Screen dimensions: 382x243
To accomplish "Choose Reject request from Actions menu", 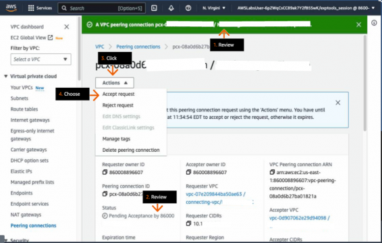I will [118, 105].
